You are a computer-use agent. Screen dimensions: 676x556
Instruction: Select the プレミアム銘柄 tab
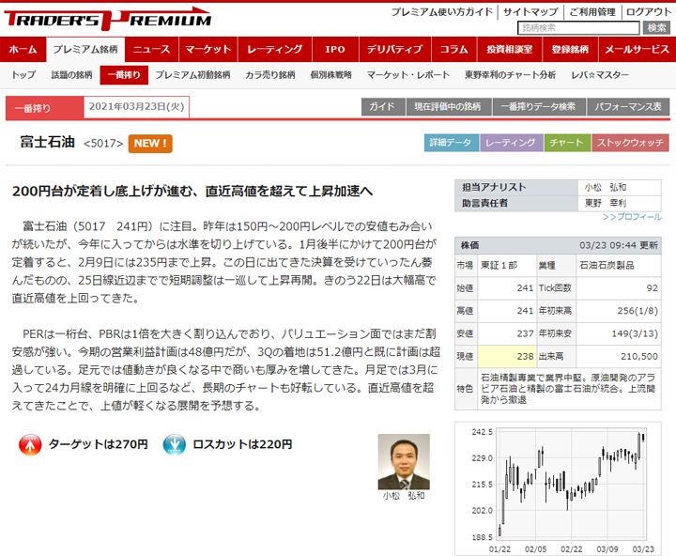click(85, 50)
